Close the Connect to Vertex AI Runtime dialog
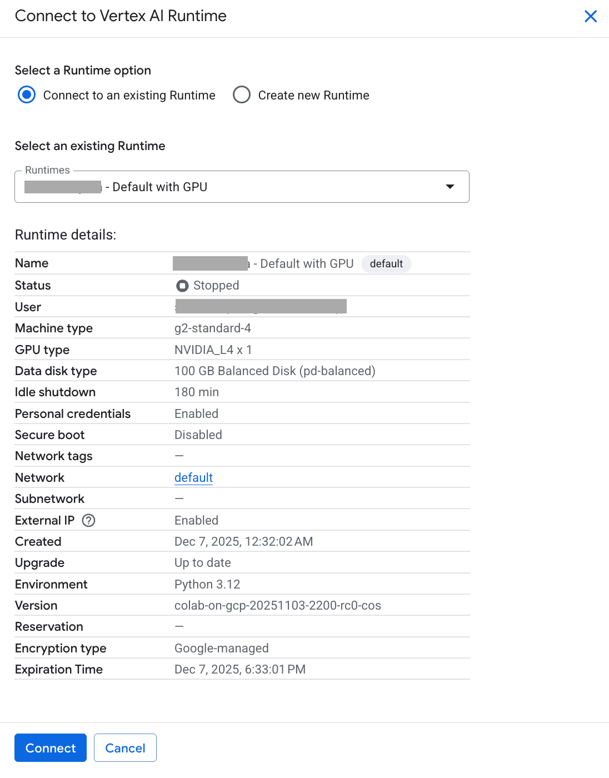The height and width of the screenshot is (778, 609). (590, 17)
